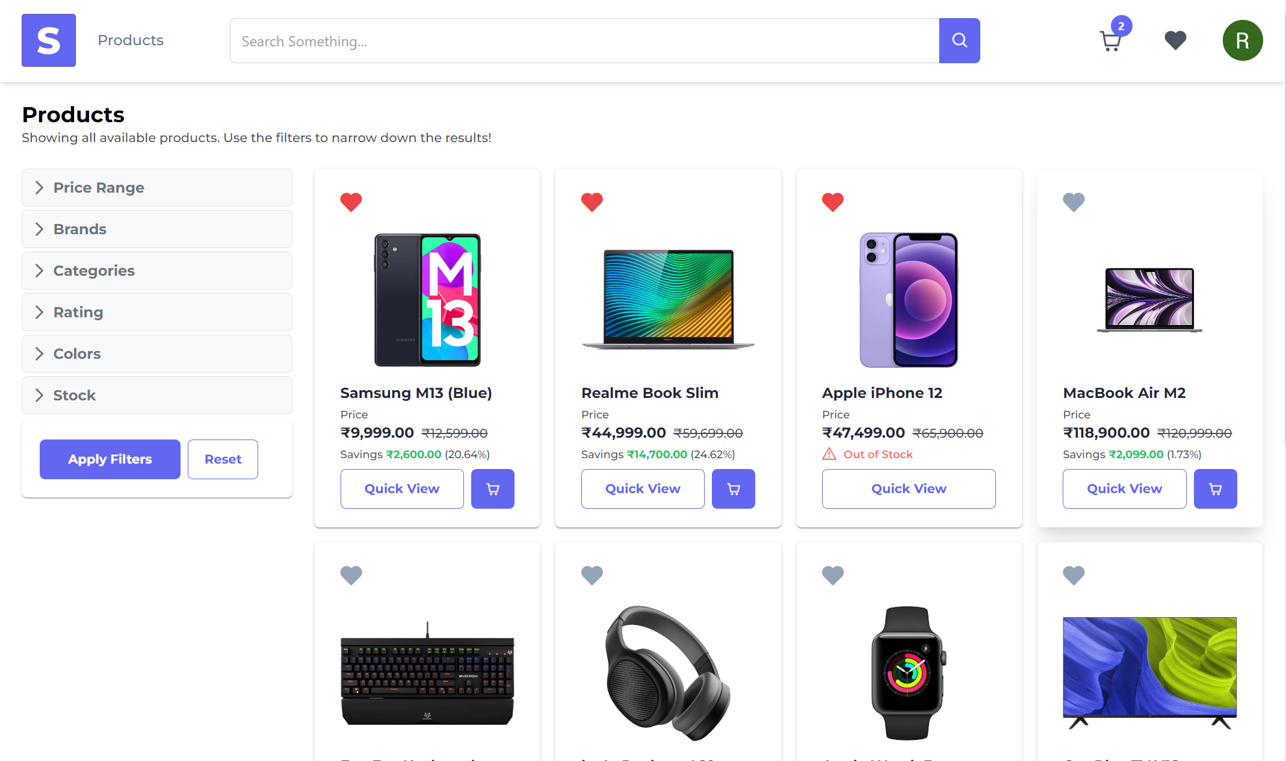The height and width of the screenshot is (761, 1286).
Task: Open the shopping cart icon
Action: [x=1111, y=41]
